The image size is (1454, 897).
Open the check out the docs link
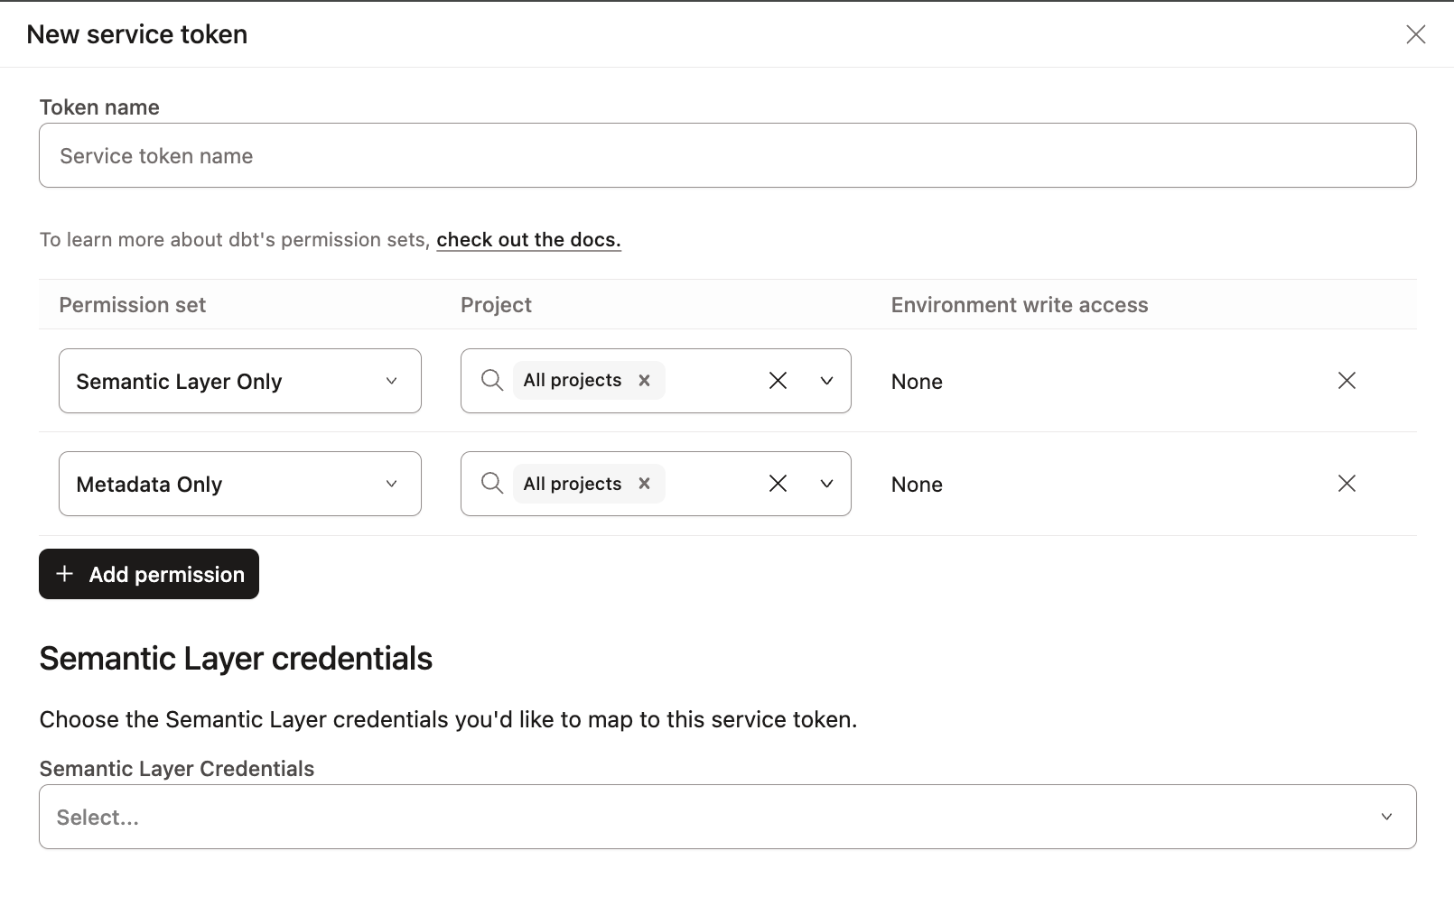(x=528, y=239)
